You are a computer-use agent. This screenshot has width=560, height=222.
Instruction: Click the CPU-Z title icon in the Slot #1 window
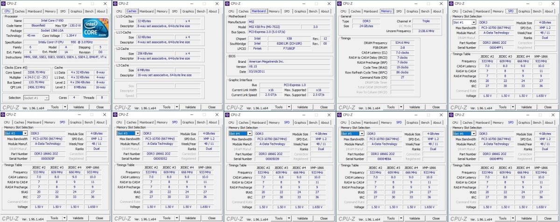tap(452, 3)
